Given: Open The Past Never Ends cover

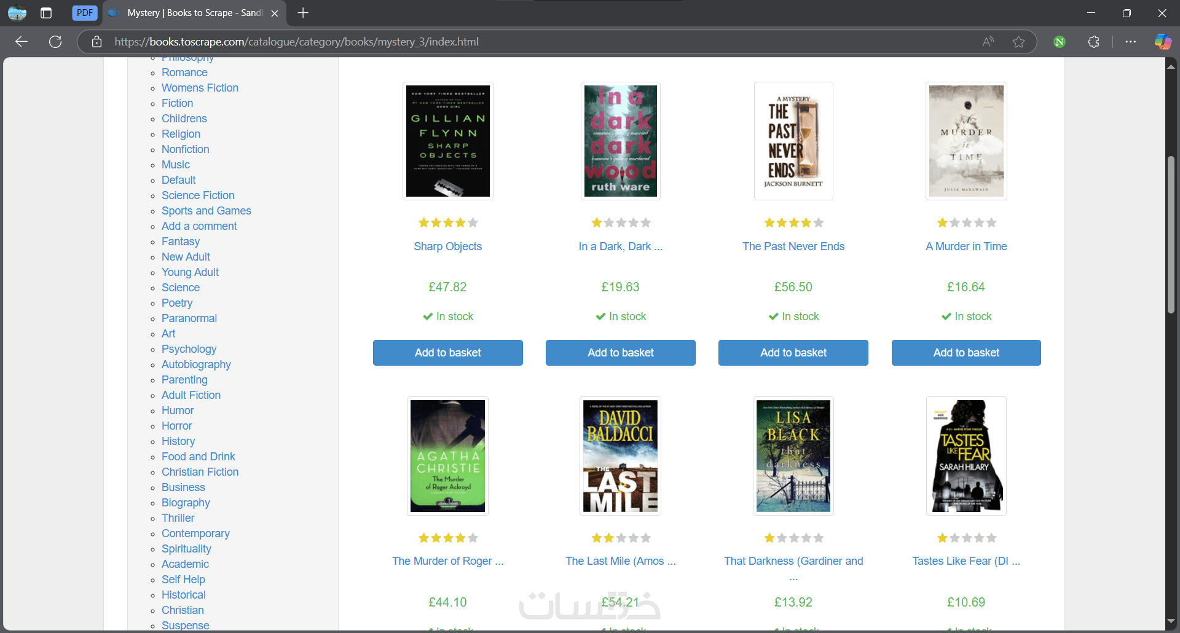Looking at the screenshot, I should click(x=793, y=141).
